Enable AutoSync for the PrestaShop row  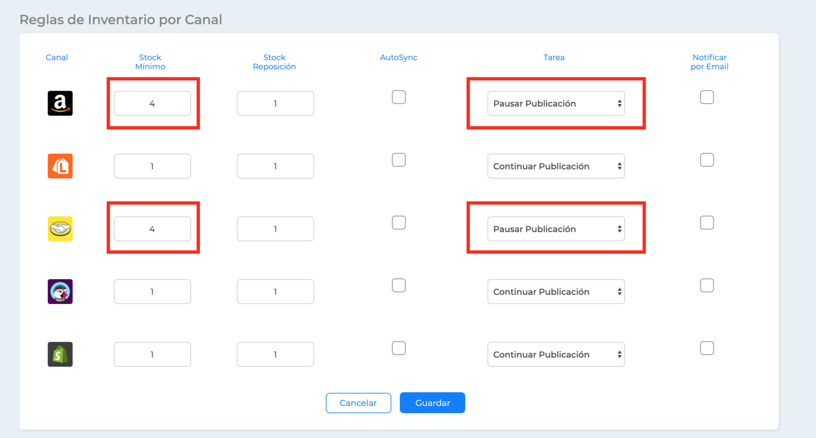pyautogui.click(x=399, y=285)
